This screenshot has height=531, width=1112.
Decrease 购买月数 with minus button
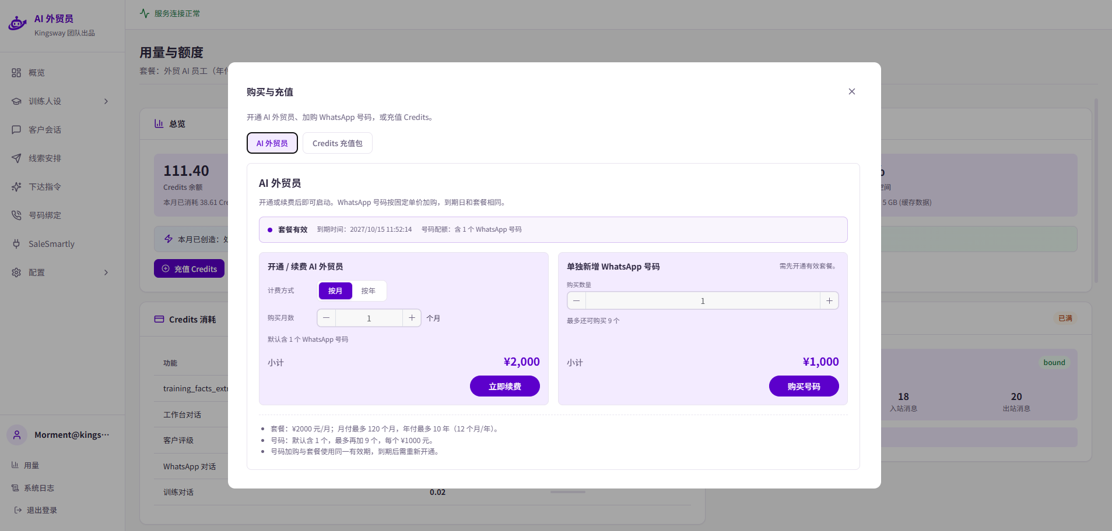[x=327, y=318]
